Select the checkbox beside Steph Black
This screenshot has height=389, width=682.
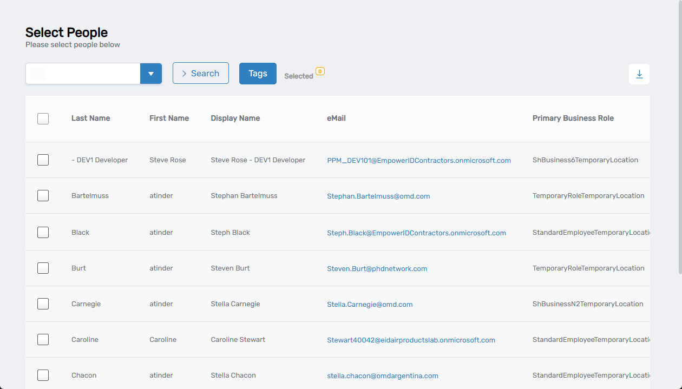[x=43, y=232]
